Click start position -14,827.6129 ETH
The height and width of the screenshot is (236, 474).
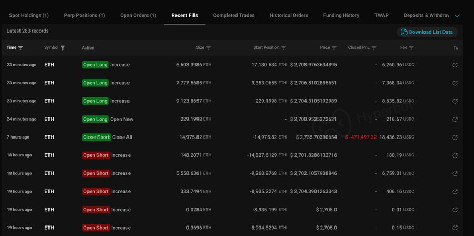(x=266, y=155)
